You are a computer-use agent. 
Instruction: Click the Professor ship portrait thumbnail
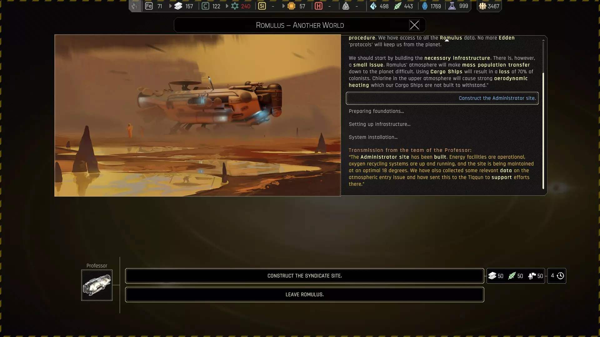click(97, 285)
